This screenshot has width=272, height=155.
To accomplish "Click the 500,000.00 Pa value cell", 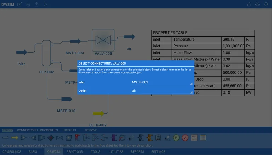I will (x=233, y=73).
